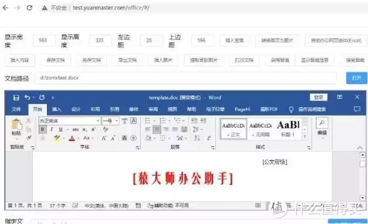Click the blue 打开 open button
This screenshot has height=224, width=368.
click(356, 78)
